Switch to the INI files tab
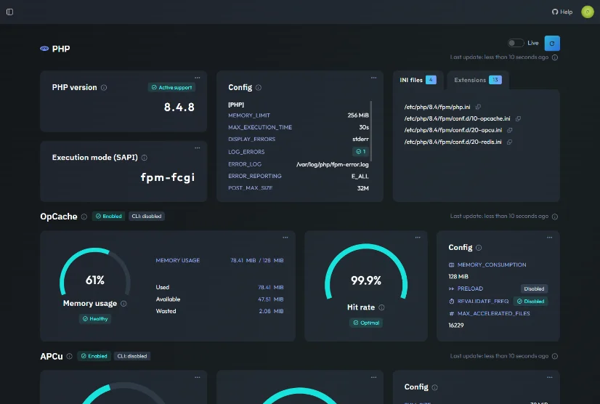Viewport: 600px width, 404px height. pos(418,80)
